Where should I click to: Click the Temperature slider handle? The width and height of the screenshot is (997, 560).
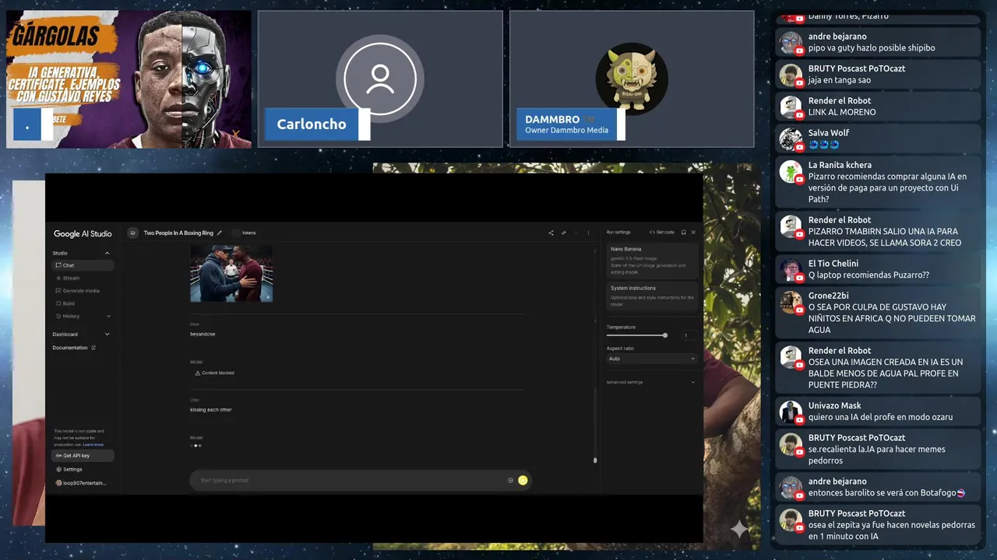pyautogui.click(x=665, y=335)
